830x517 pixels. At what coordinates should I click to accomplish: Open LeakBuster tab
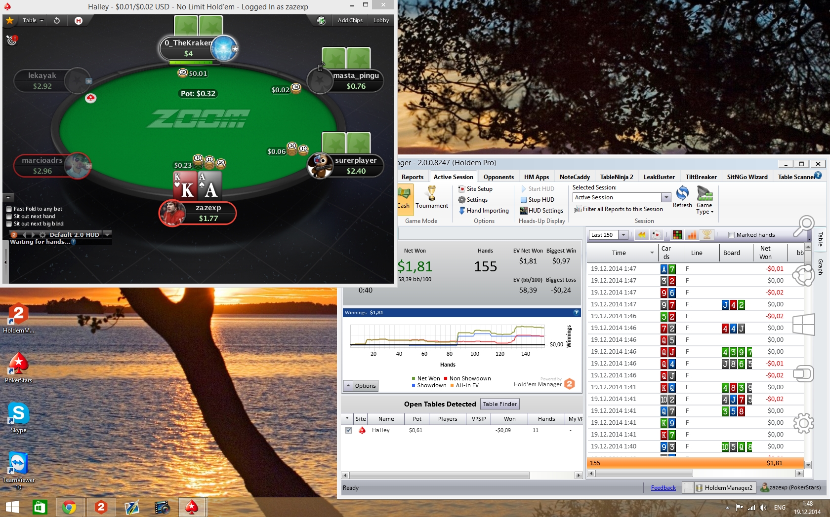(659, 177)
